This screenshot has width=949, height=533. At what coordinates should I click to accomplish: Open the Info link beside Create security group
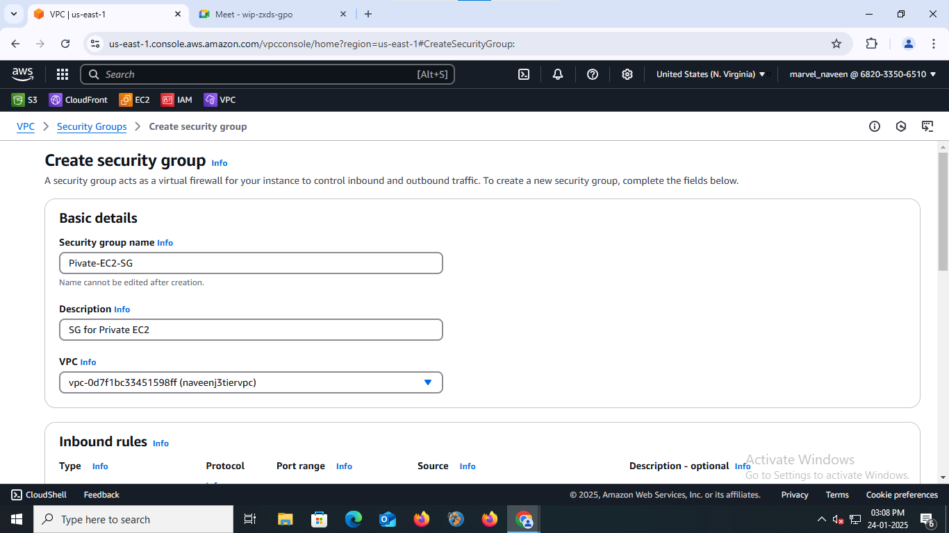tap(220, 163)
